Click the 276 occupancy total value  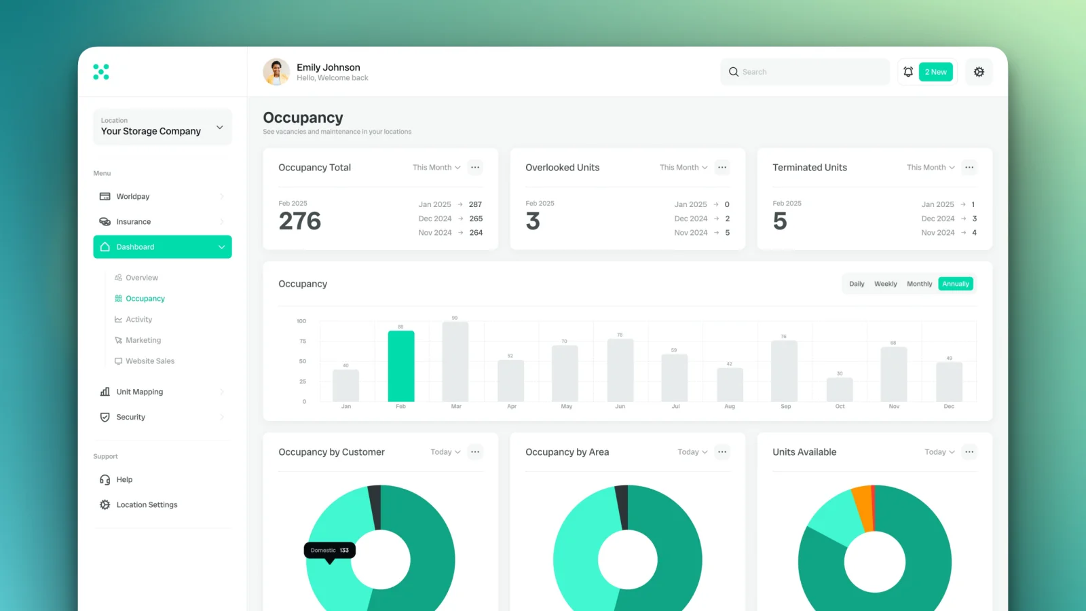point(300,221)
